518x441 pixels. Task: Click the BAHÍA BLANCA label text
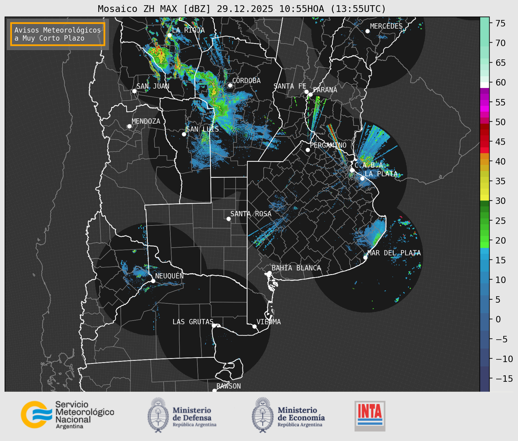coord(296,268)
